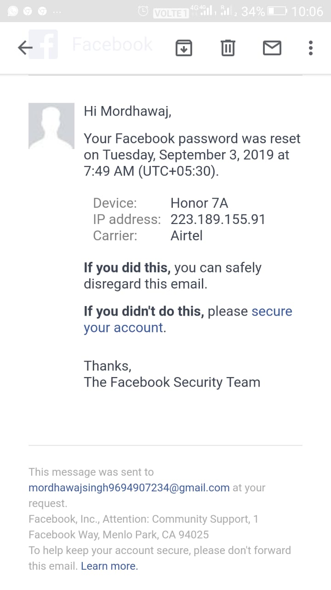Go back using the arrow icon

click(25, 47)
